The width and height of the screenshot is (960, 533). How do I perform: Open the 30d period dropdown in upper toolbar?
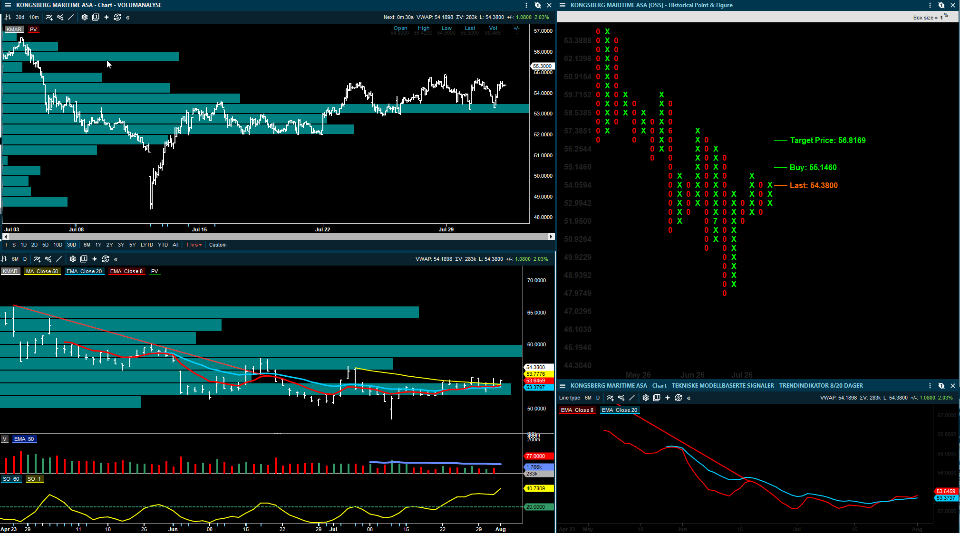coord(20,17)
